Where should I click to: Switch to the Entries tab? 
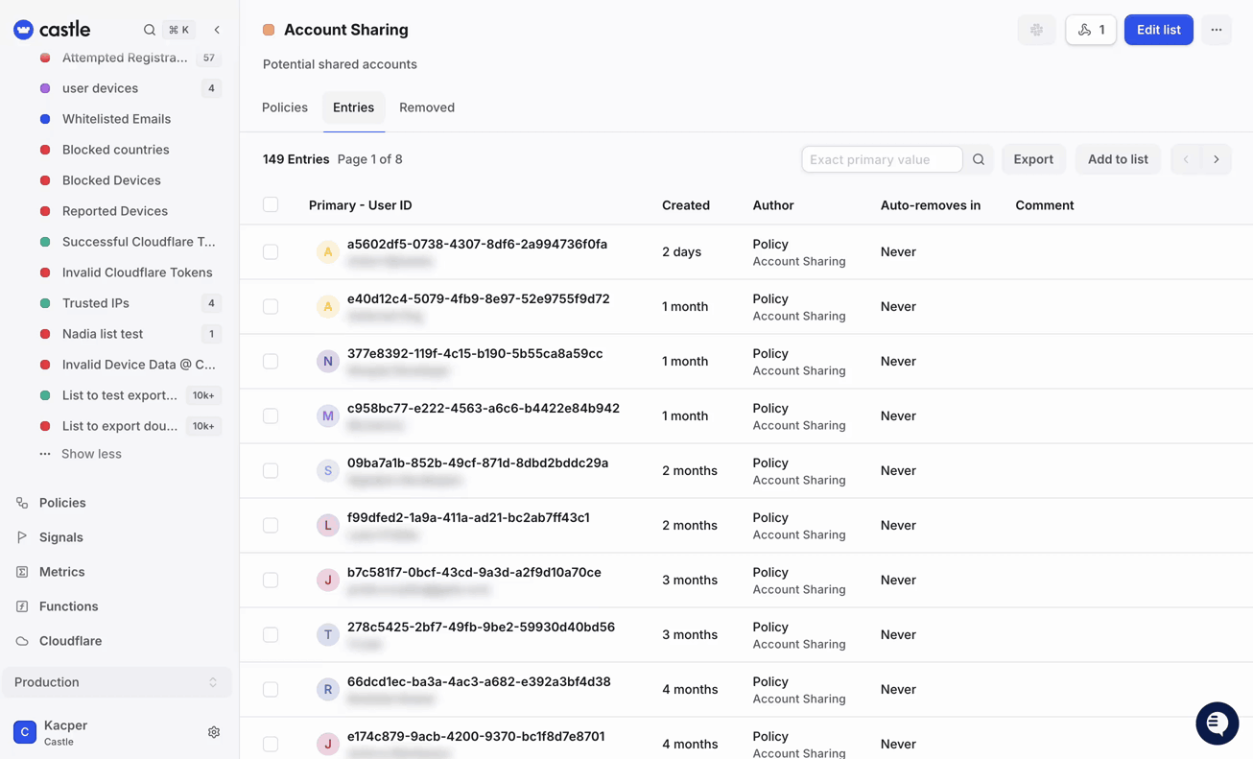(x=353, y=107)
